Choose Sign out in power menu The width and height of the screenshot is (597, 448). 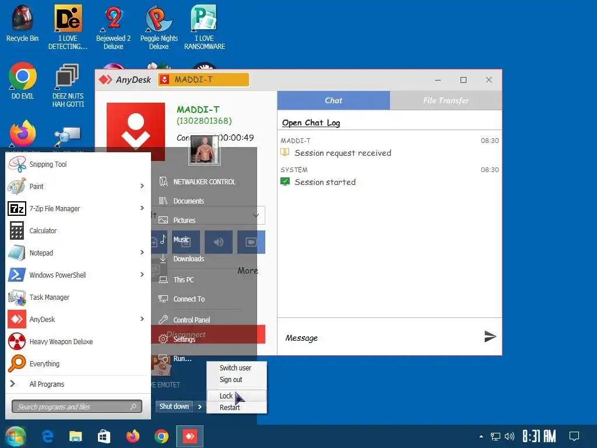(x=236, y=380)
